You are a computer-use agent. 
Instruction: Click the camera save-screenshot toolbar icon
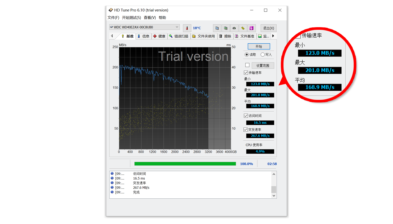click(234, 28)
